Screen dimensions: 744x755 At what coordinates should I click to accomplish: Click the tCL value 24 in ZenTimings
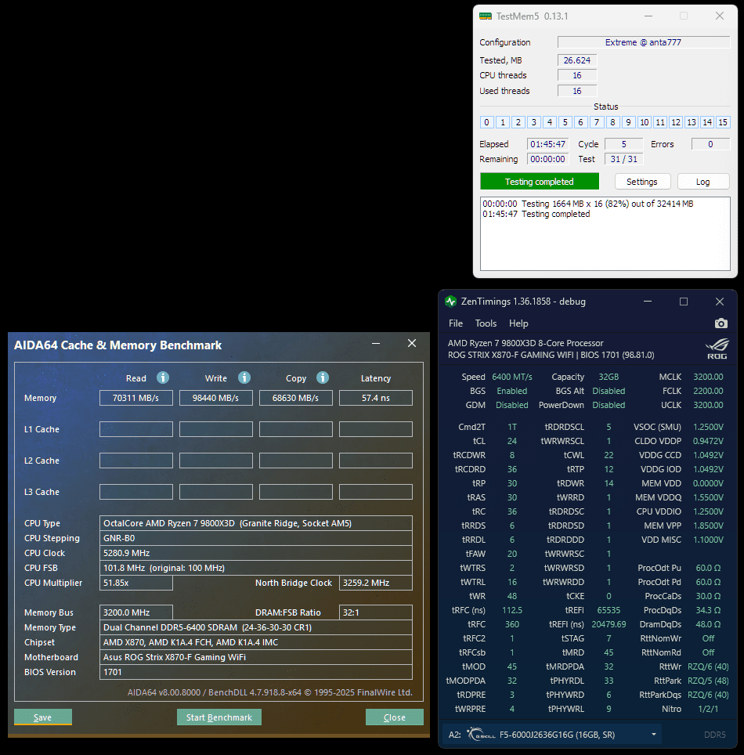point(512,441)
